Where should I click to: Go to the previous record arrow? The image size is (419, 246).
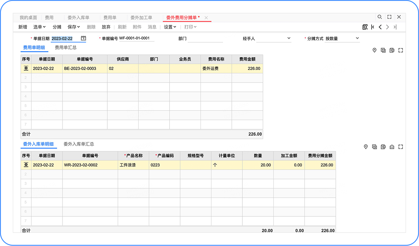point(380,27)
